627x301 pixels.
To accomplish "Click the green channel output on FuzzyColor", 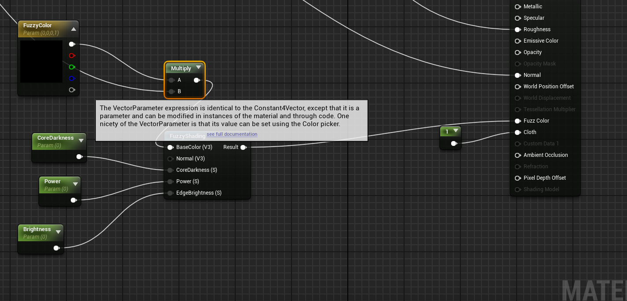I will (x=72, y=67).
